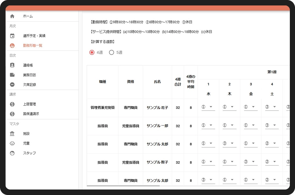Viewport: 295px width, 195px height.
Task: Open 欠席記録 via the minus-circle icon
Action: point(12,84)
